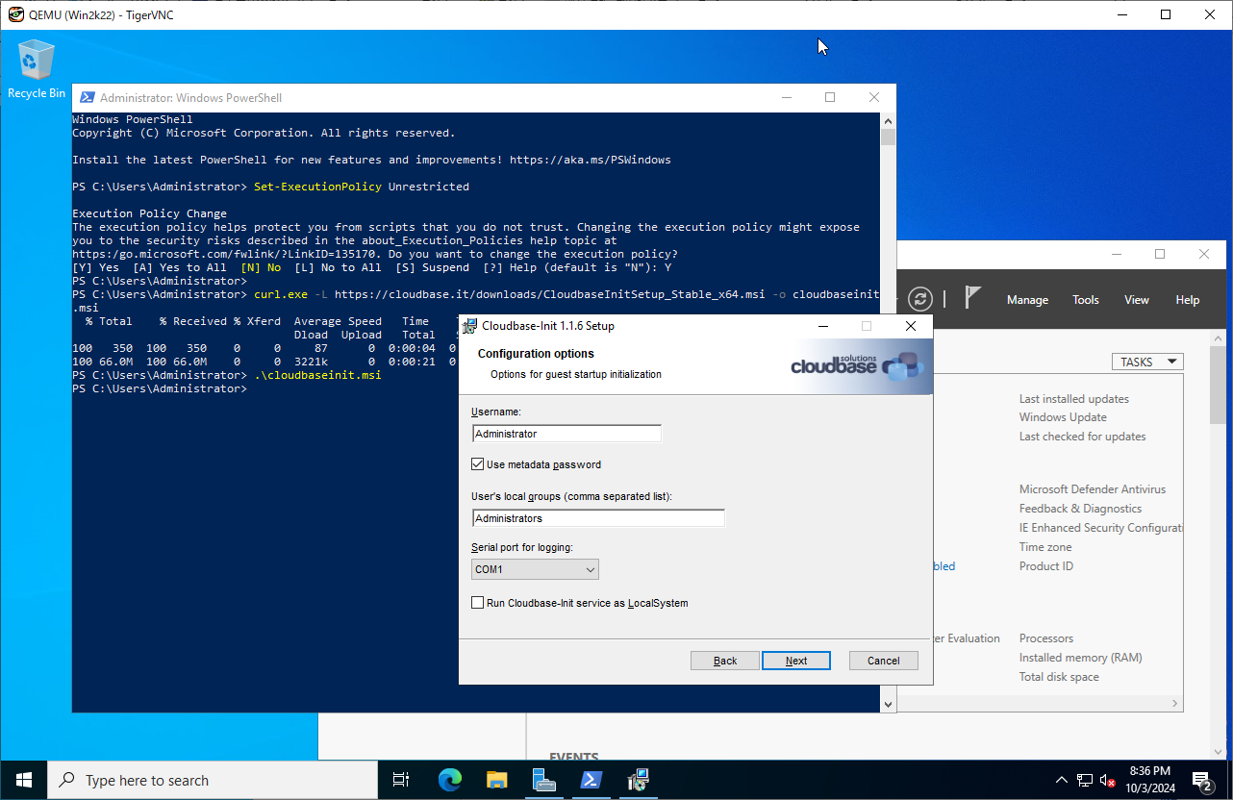Open the Serial port COM1 dropdown
Screen dimensions: 1233x800
click(x=535, y=569)
